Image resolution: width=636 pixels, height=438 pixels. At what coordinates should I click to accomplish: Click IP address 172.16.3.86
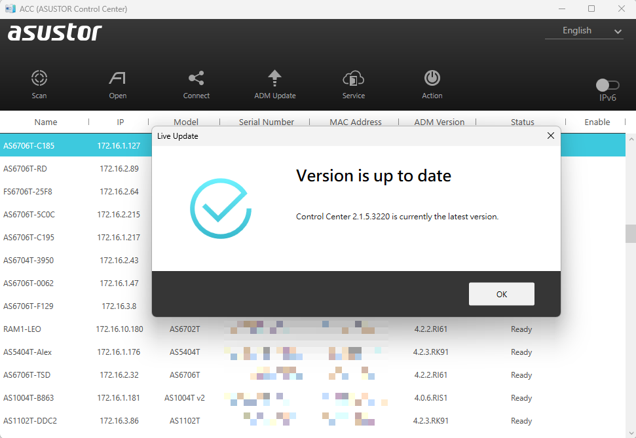coord(119,420)
